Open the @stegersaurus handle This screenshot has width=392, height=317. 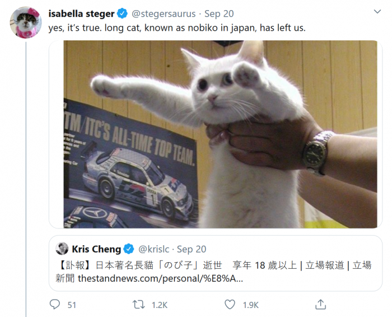pos(164,14)
